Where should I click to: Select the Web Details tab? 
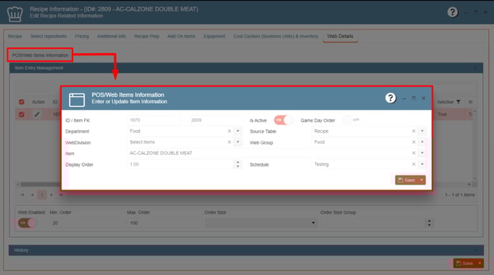[x=340, y=36]
